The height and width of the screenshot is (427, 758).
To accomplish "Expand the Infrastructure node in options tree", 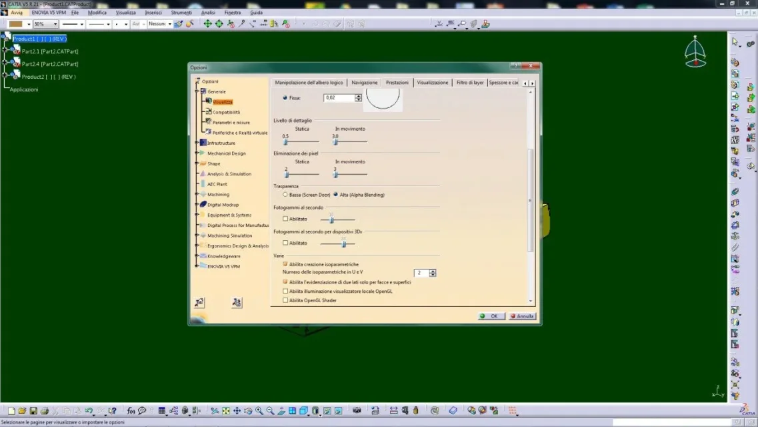I will point(197,143).
